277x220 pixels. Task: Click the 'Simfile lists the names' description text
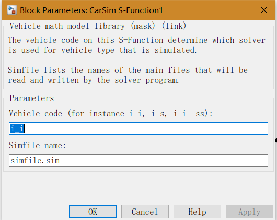pyautogui.click(x=128, y=75)
